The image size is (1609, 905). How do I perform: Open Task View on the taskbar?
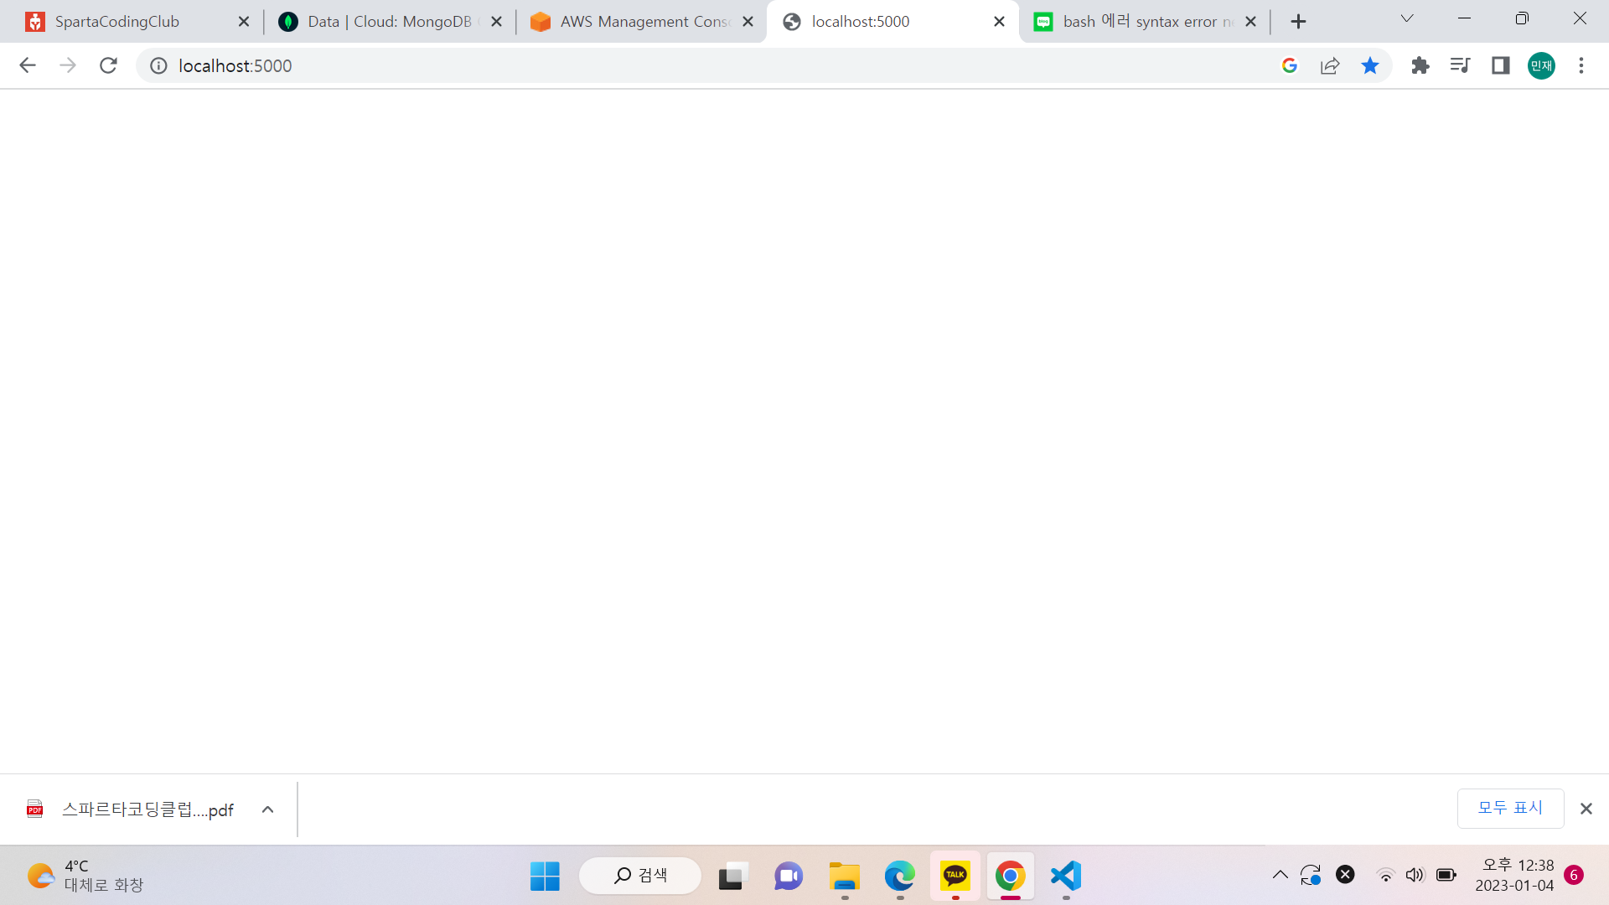[x=732, y=877]
